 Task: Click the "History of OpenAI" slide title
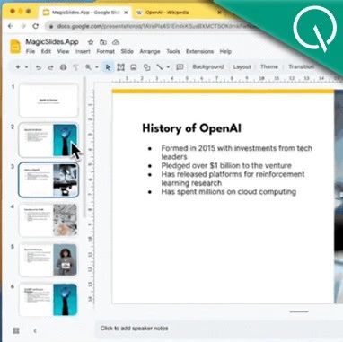point(191,128)
